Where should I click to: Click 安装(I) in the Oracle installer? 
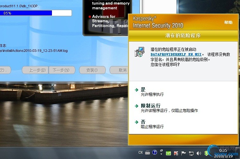coord(92,70)
